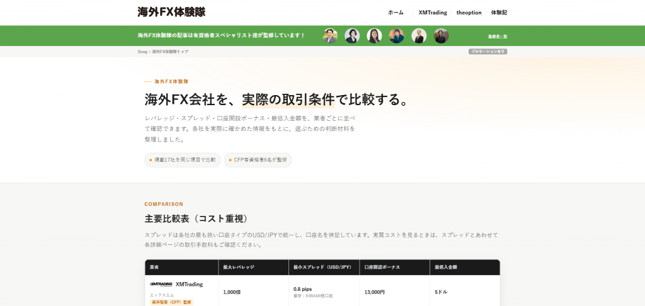Click the 新井智美（CFP）監修 tag

coord(171,302)
